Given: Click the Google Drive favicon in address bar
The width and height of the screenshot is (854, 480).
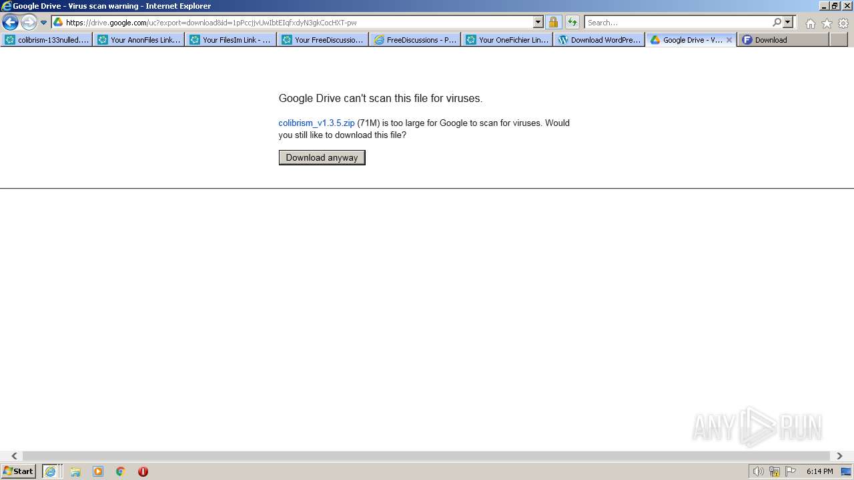Looking at the screenshot, I should tap(58, 22).
